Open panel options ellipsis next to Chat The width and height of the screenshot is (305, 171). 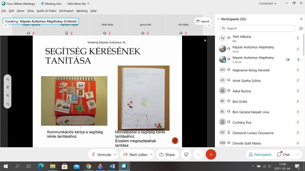[297, 154]
